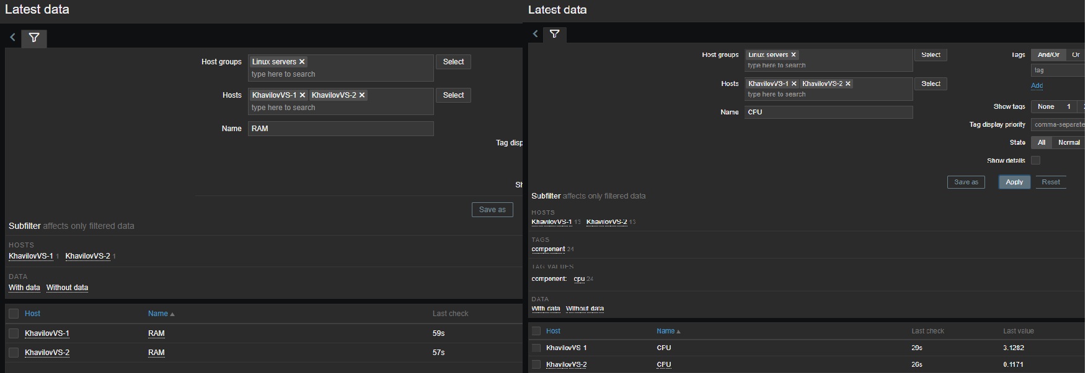Screen dimensions: 1088x373
Task: Remove the Linux servers tag in the CPU-filter view
Action: click(793, 55)
